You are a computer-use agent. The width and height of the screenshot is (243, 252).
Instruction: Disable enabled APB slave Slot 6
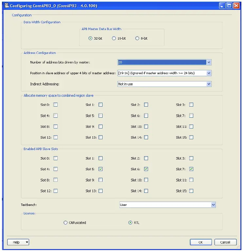pyautogui.click(x=146, y=169)
